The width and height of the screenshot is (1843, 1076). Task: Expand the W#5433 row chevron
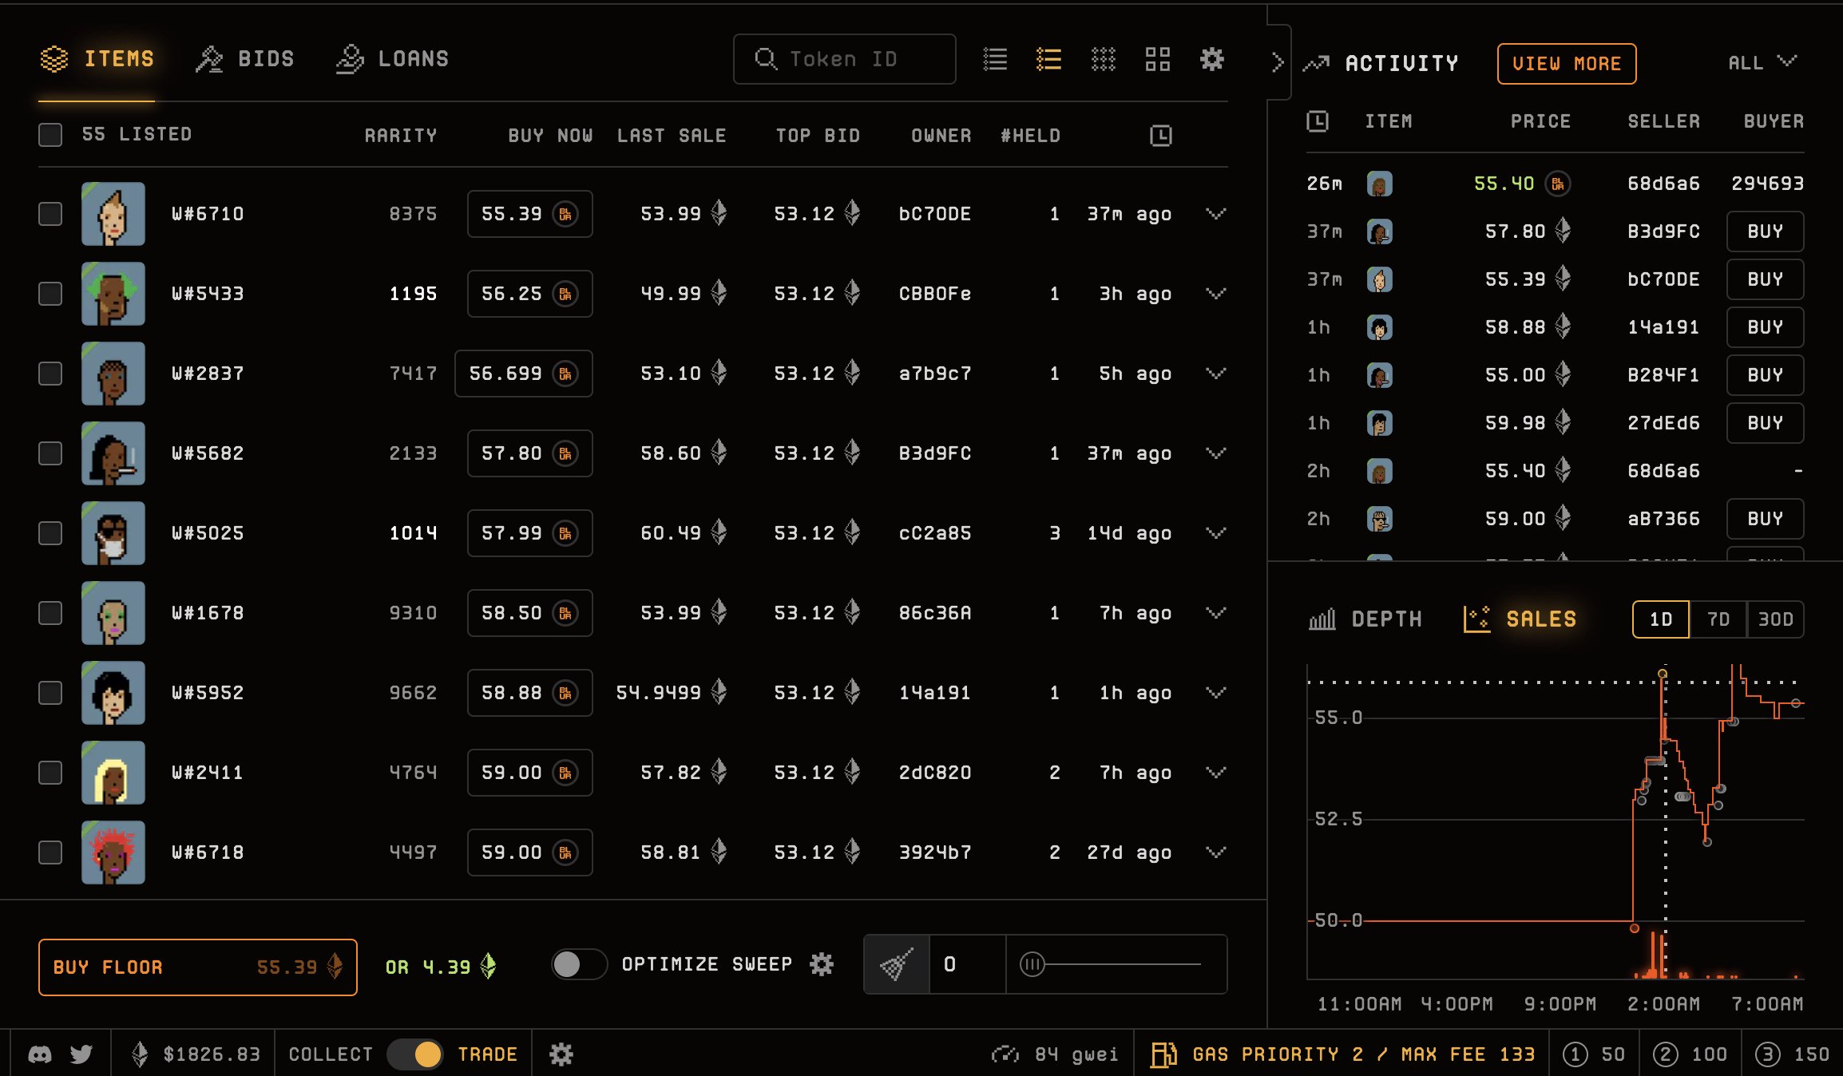pyautogui.click(x=1215, y=294)
